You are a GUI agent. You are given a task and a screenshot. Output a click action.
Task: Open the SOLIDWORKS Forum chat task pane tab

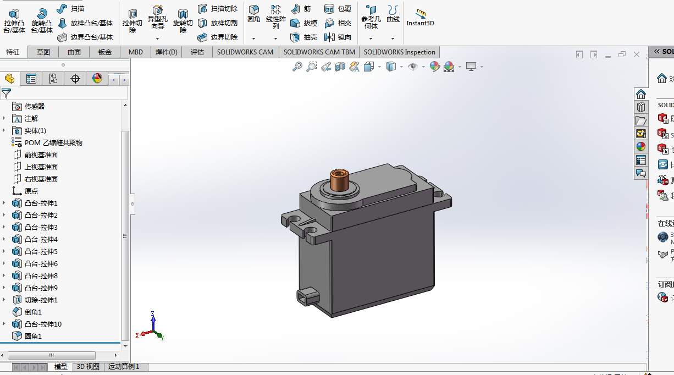point(640,173)
